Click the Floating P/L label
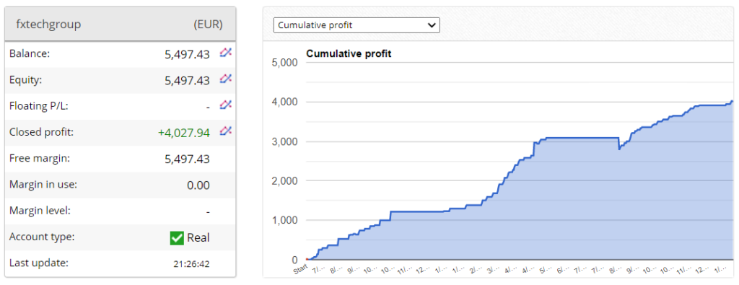Viewport: 739px width, 285px height. click(x=39, y=106)
